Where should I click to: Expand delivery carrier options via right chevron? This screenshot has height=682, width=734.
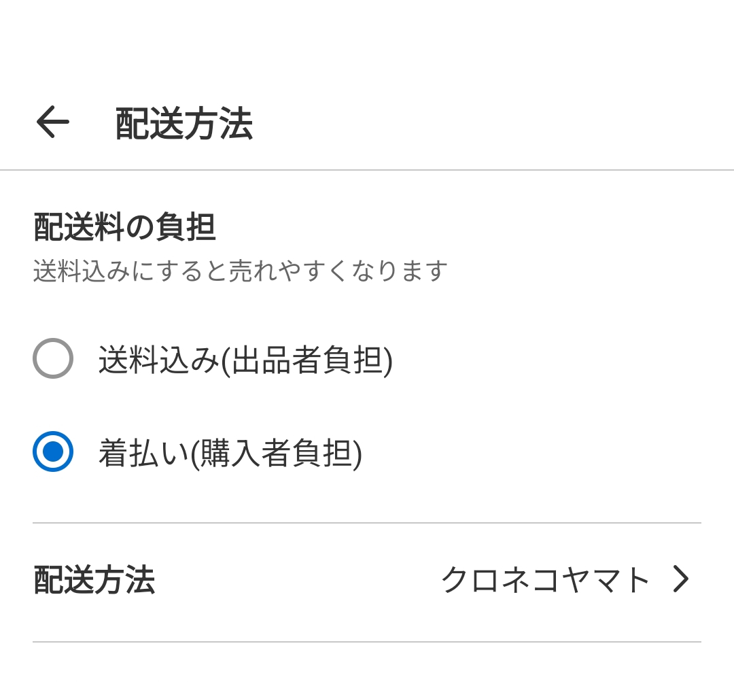681,580
